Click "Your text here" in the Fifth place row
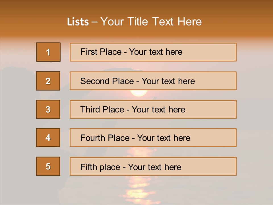273x205 pixels. tap(154, 167)
